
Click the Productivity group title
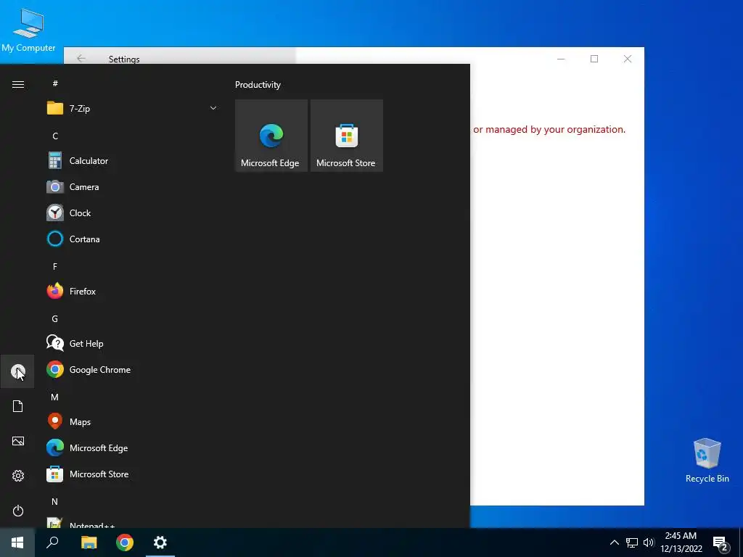point(258,85)
